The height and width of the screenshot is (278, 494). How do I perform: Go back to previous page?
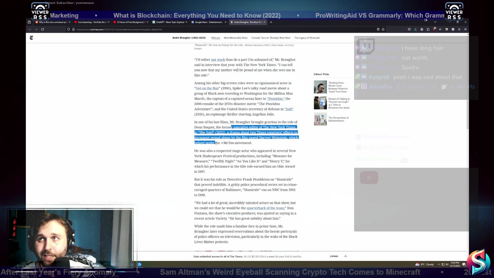pyautogui.click(x=29, y=29)
